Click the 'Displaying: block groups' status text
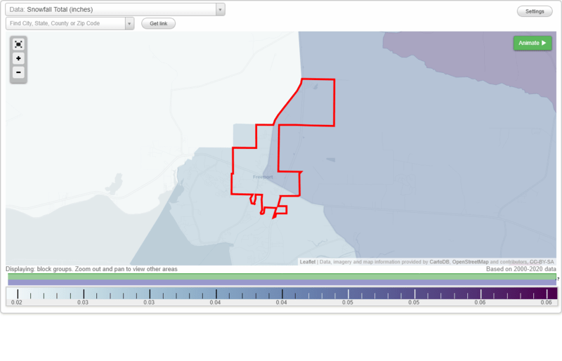The height and width of the screenshot is (361, 562). 91,269
